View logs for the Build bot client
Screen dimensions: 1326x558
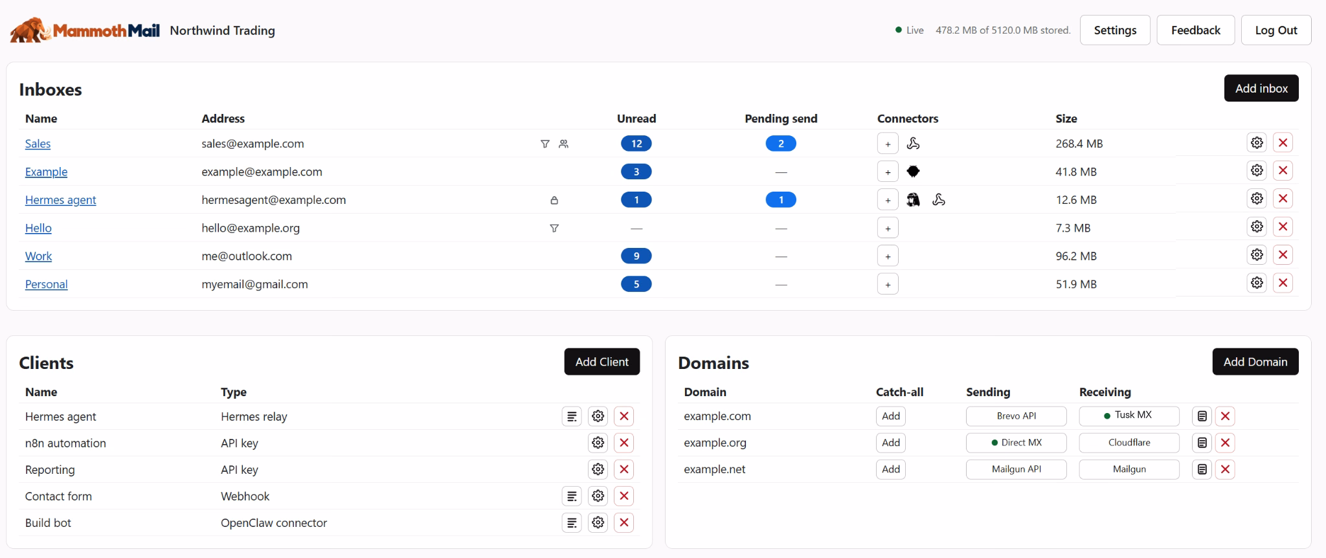pos(572,522)
